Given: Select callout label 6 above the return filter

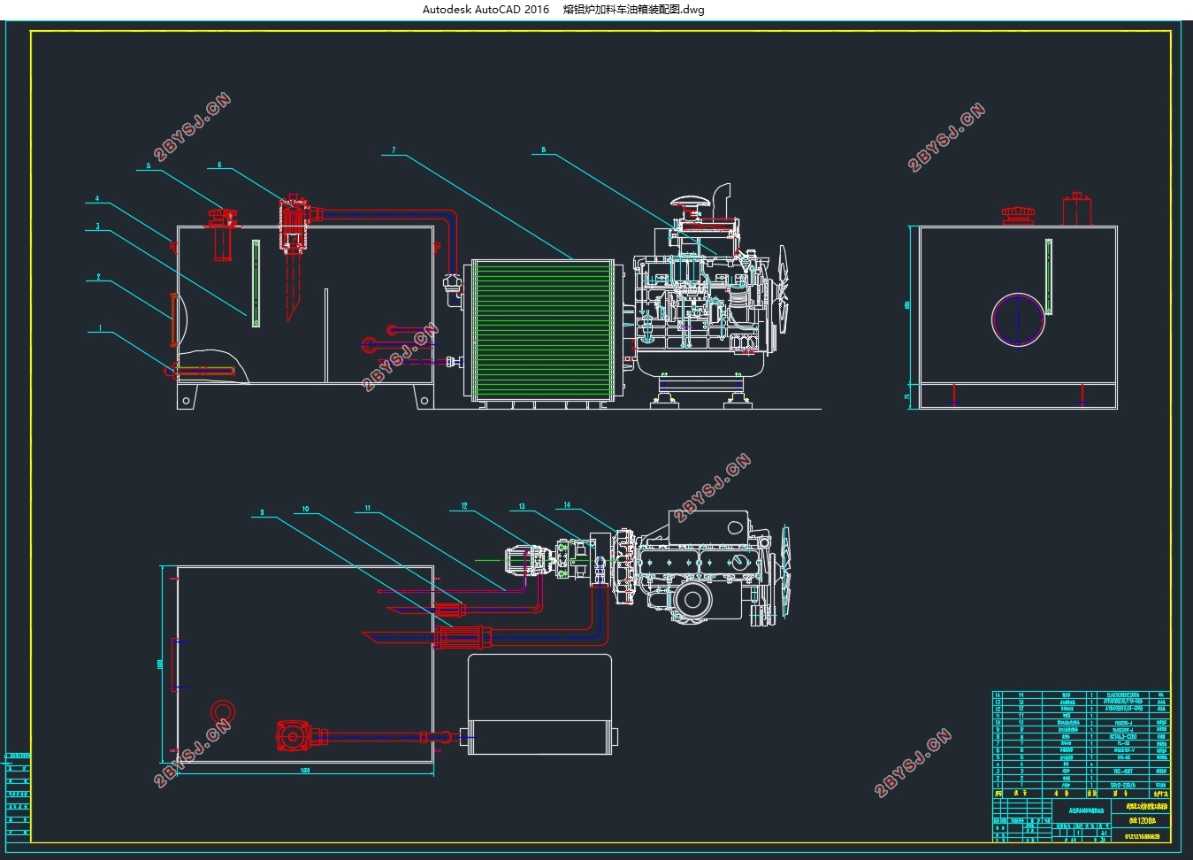Looking at the screenshot, I should tap(219, 165).
